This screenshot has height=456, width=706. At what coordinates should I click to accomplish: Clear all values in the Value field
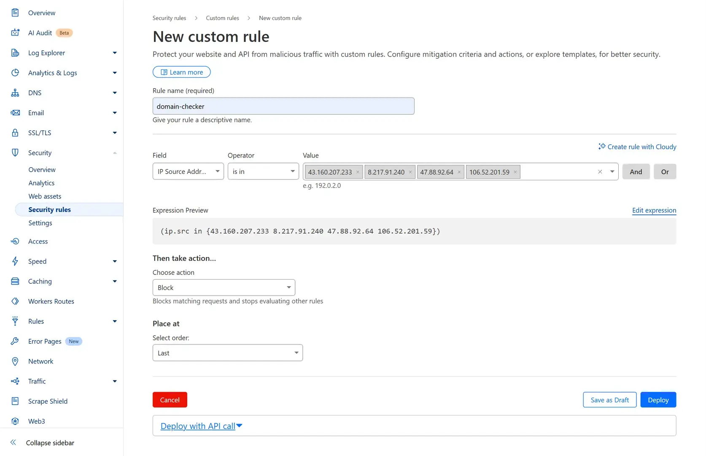pyautogui.click(x=600, y=172)
